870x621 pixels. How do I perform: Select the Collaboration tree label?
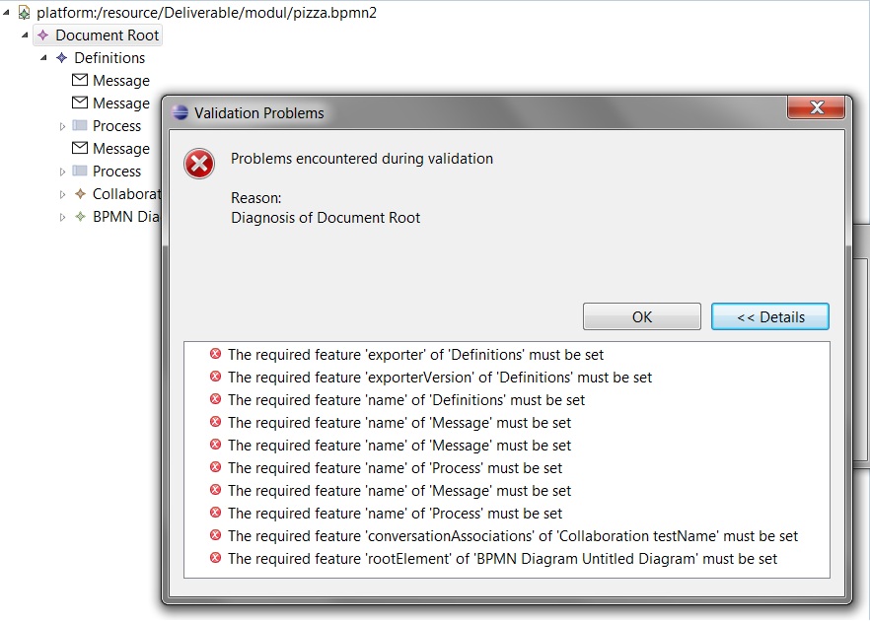tap(126, 194)
